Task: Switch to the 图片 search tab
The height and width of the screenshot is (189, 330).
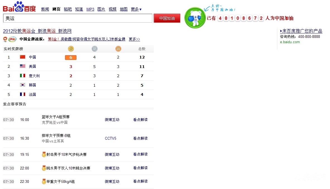Action: [x=101, y=9]
